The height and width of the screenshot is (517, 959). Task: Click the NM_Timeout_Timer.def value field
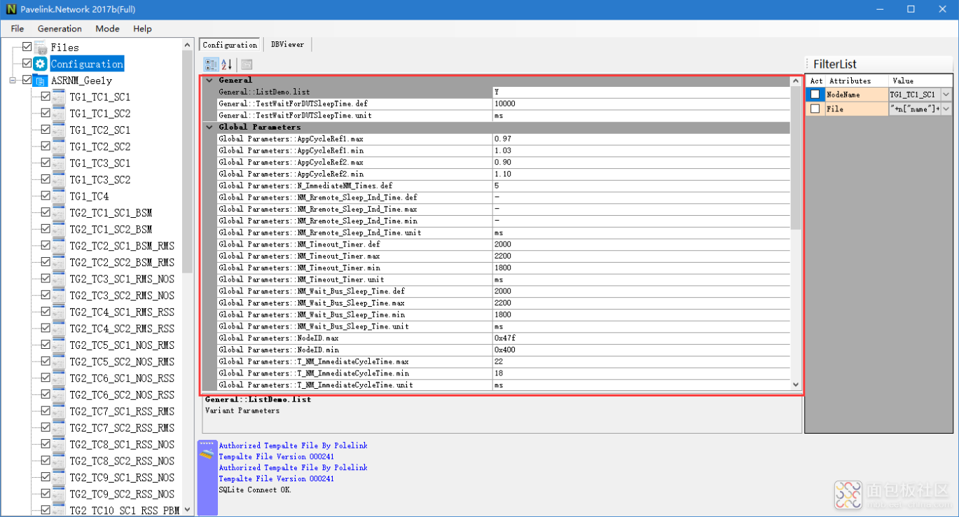[641, 244]
